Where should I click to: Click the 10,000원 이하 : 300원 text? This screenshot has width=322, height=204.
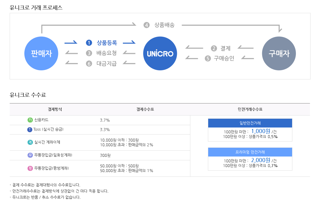click(119, 140)
